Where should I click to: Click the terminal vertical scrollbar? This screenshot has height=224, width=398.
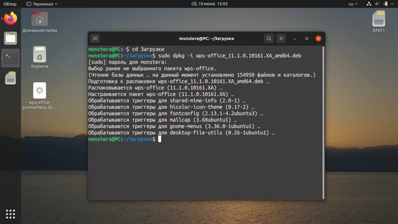click(323, 122)
